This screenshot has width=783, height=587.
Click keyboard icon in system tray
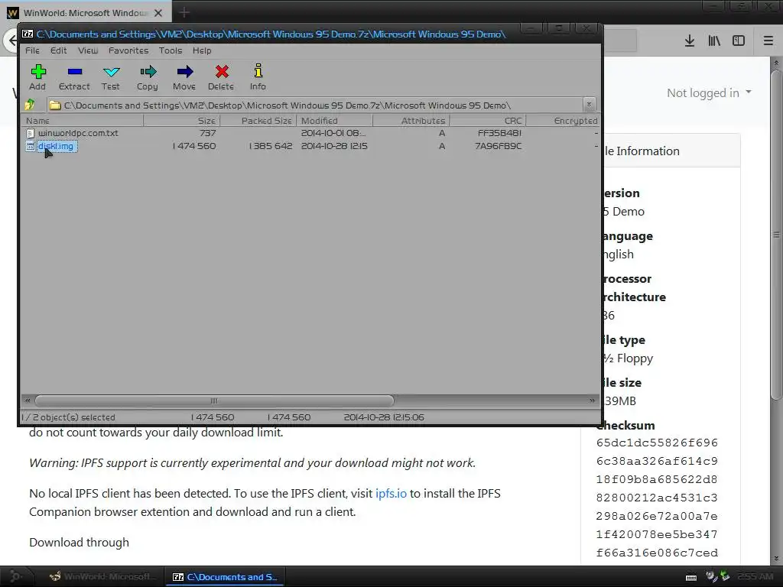[691, 578]
